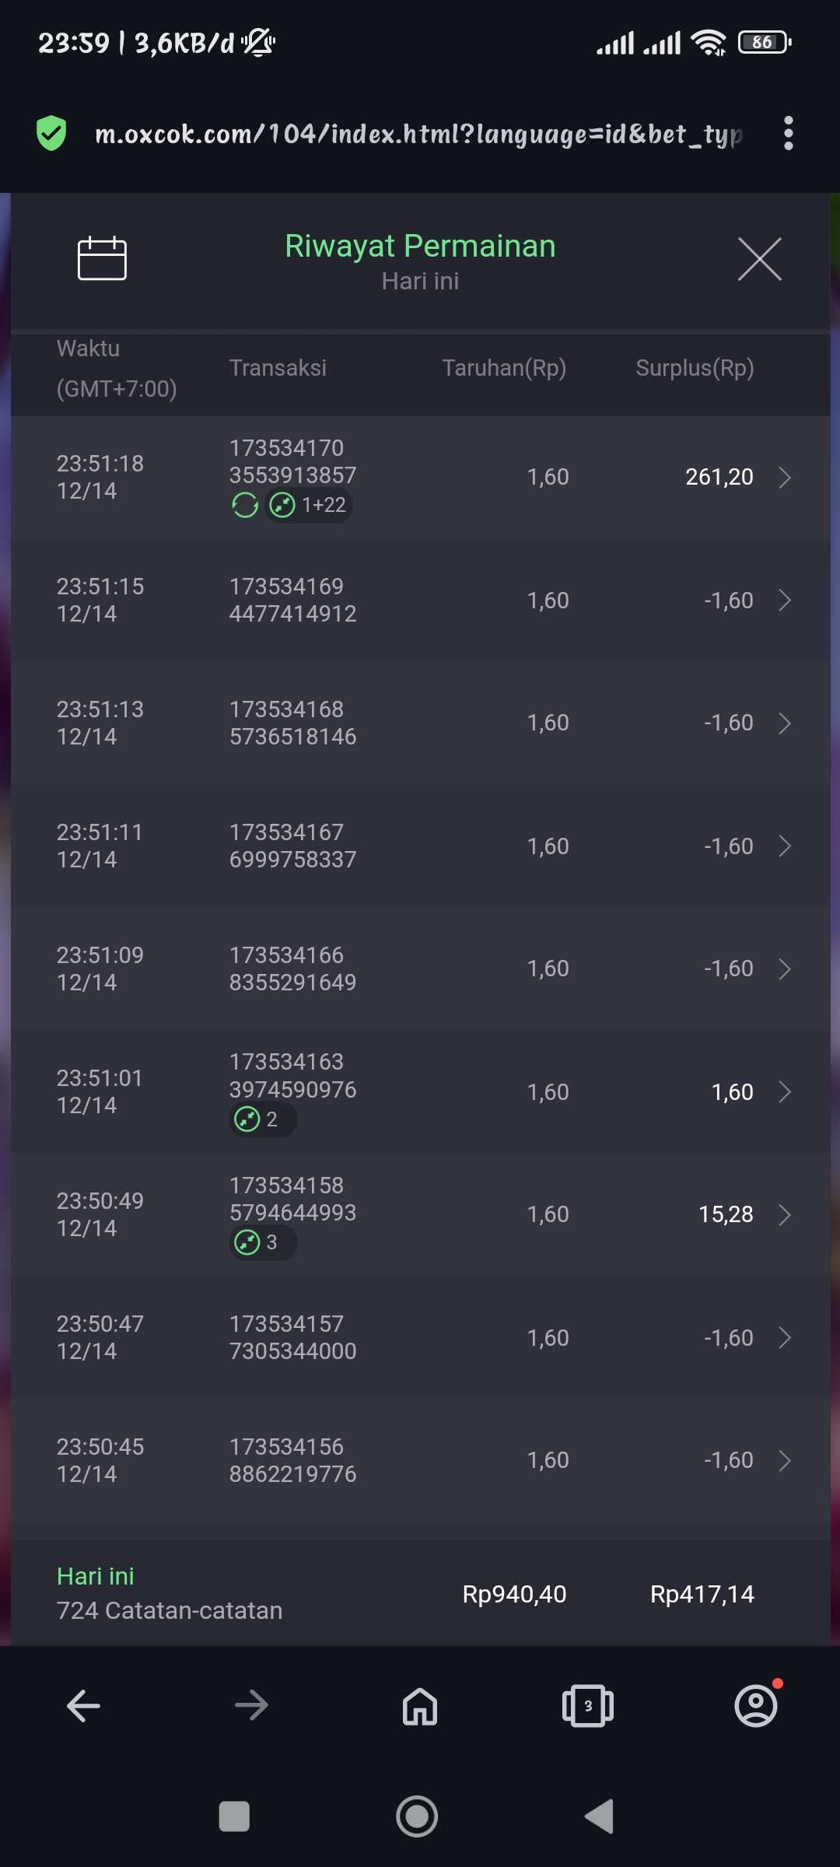Tap the free-spin 1+22 badge
Image resolution: width=840 pixels, height=1867 pixels.
pyautogui.click(x=310, y=506)
